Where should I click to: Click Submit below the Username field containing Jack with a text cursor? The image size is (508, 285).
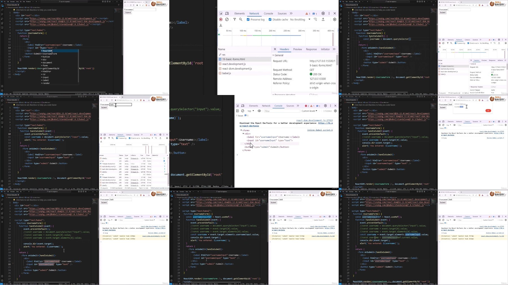[x=104, y=107]
